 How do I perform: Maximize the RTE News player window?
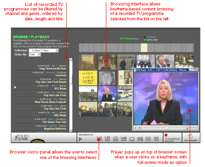pos(193,70)
